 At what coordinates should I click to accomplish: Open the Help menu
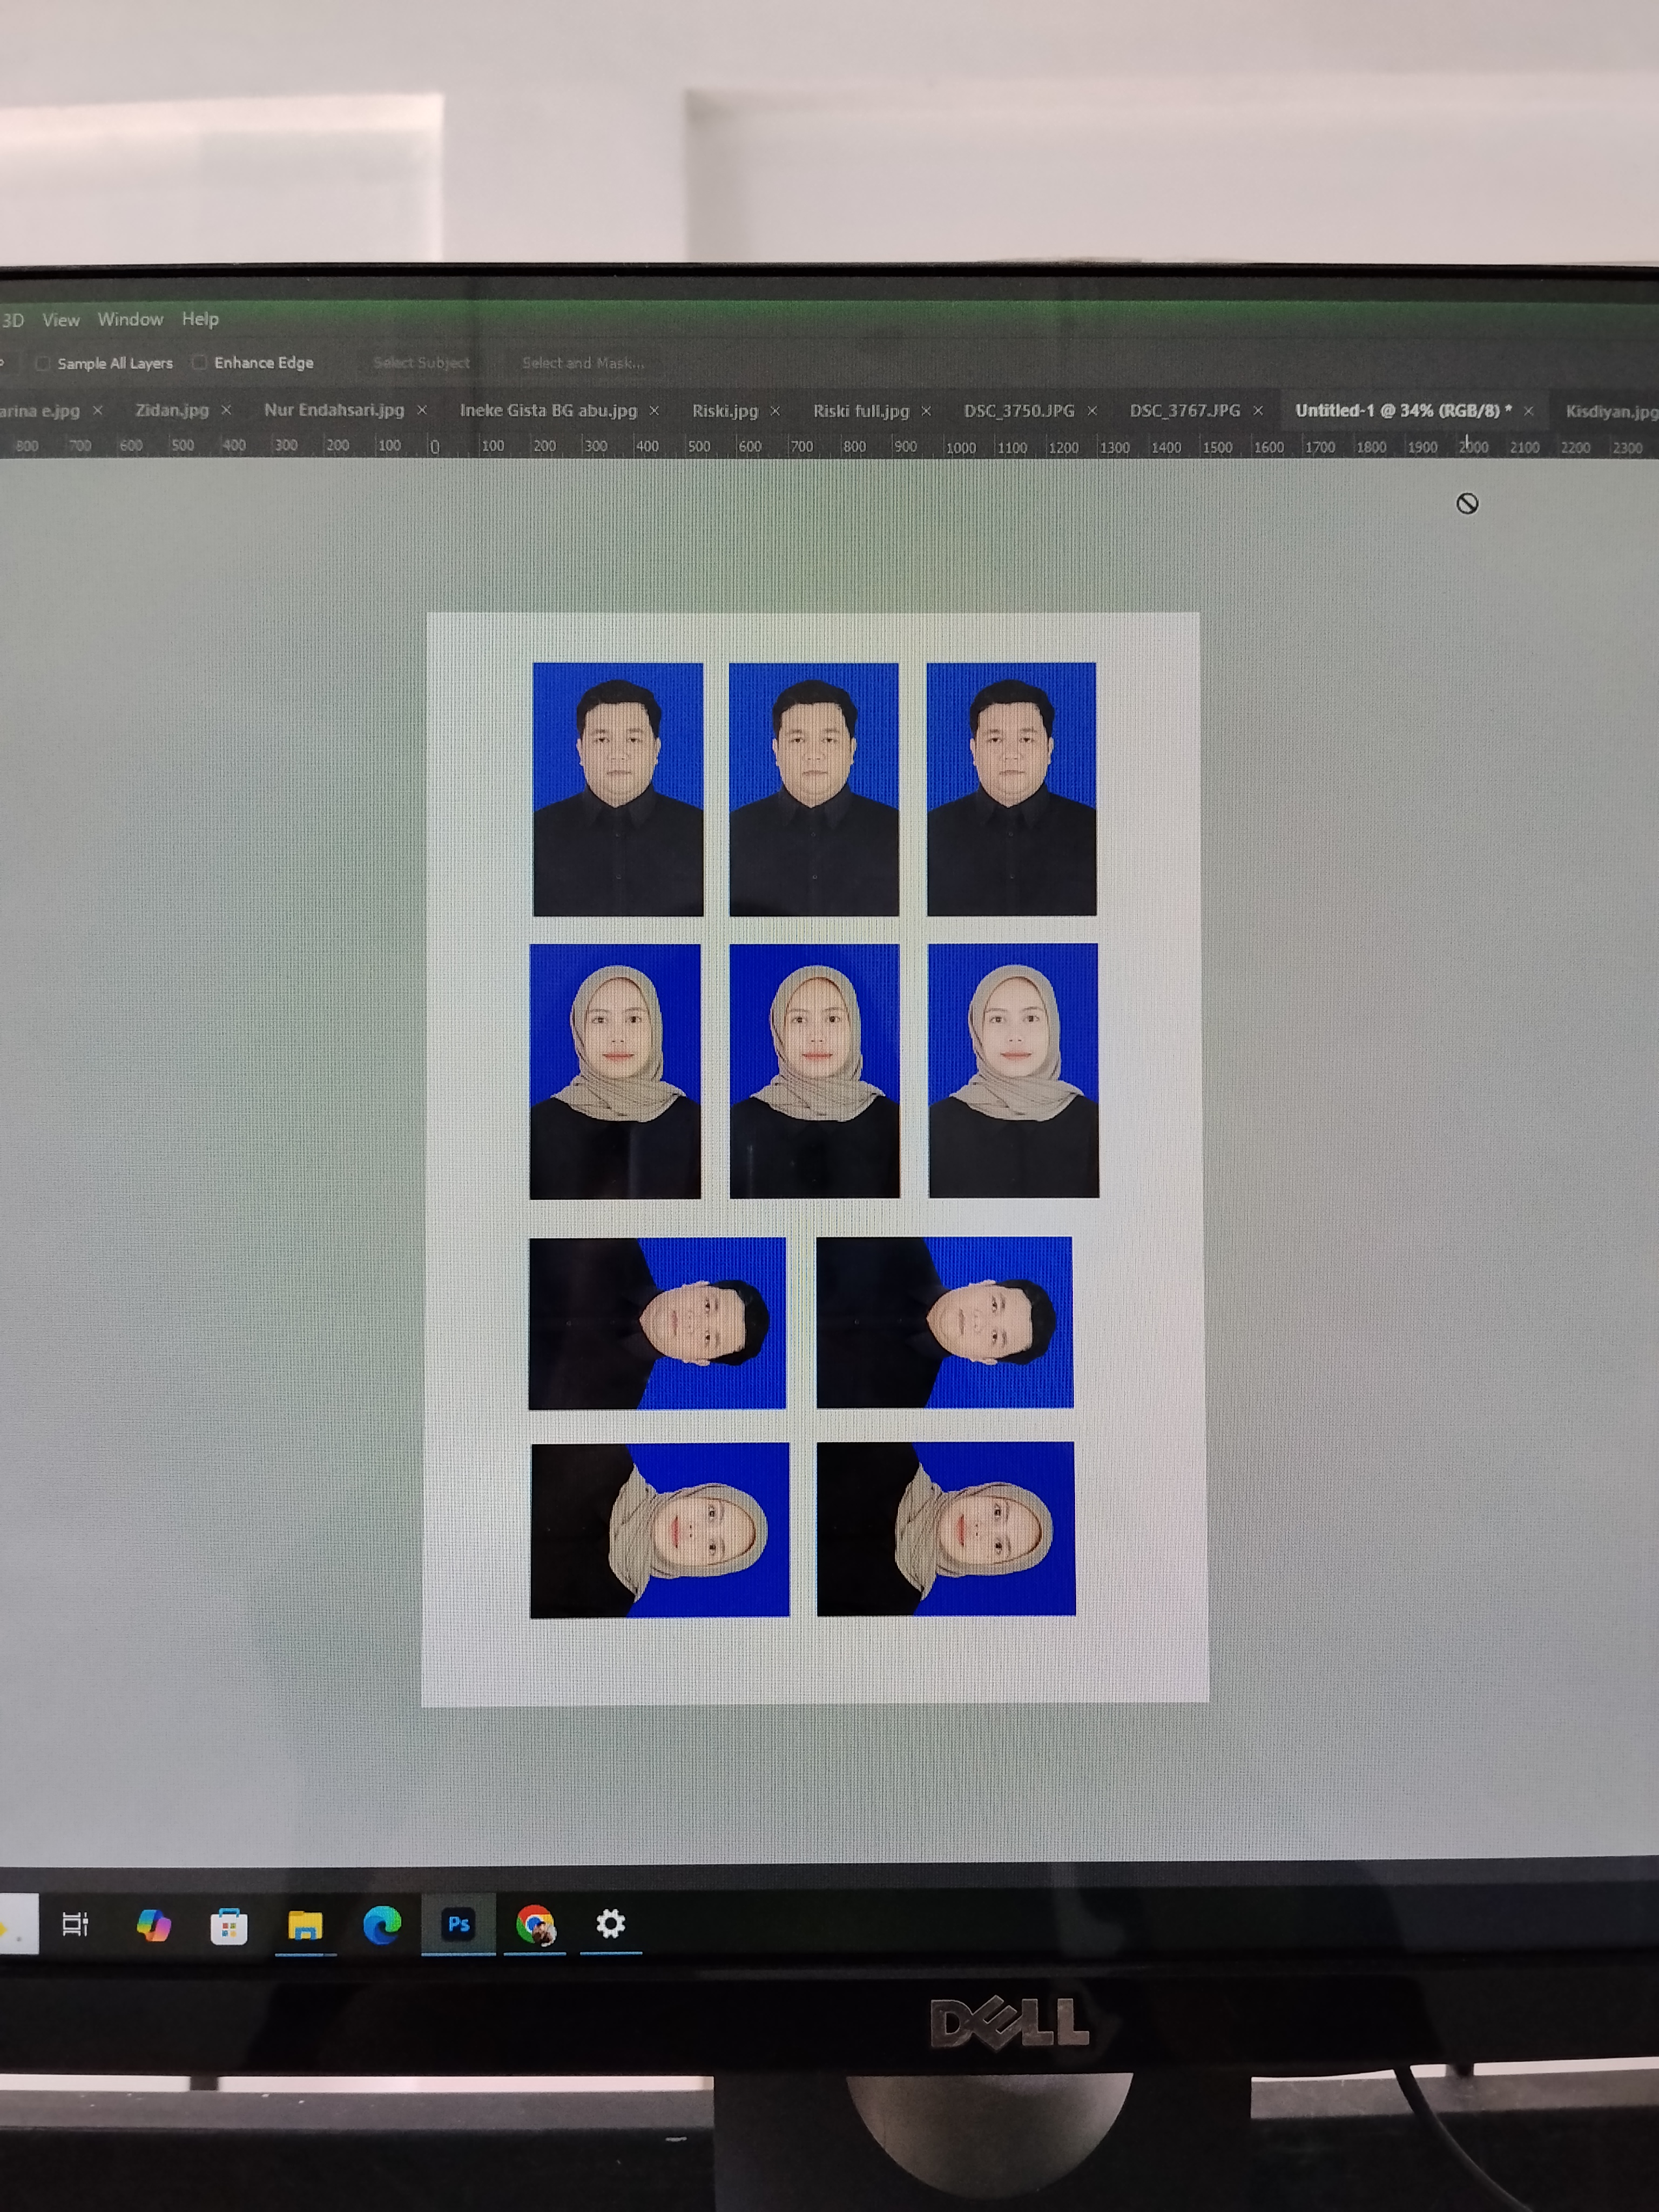(x=200, y=319)
